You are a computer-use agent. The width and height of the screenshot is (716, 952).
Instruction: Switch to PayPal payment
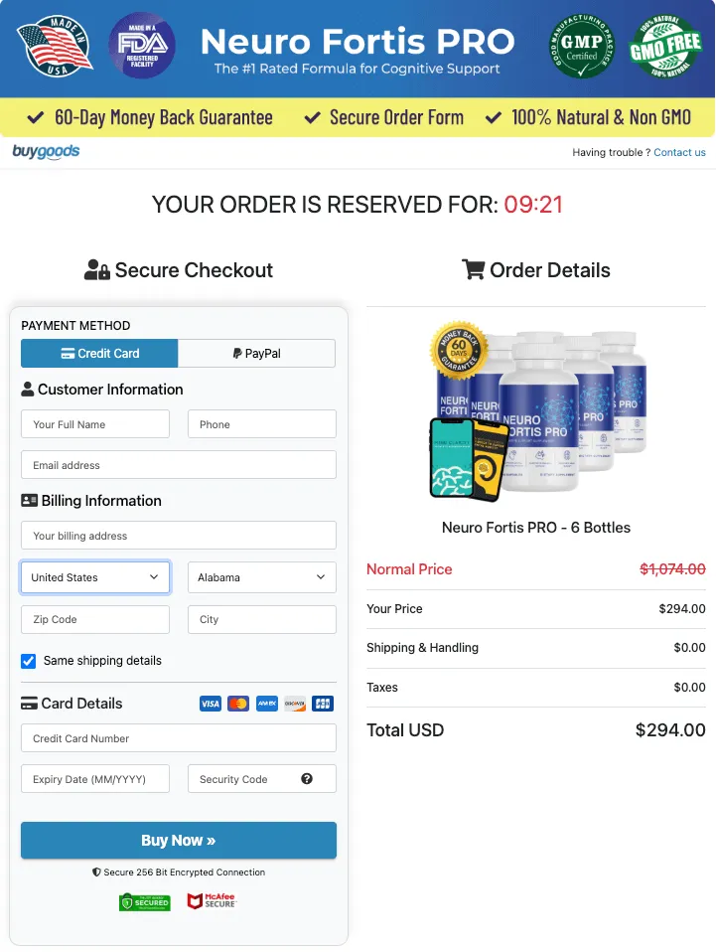[256, 353]
